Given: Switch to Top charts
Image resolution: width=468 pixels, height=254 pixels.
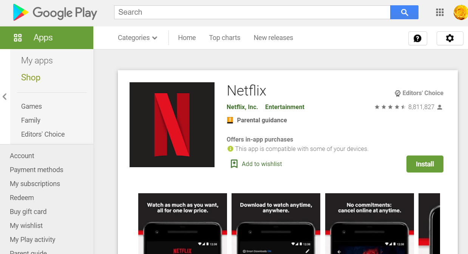Looking at the screenshot, I should click(224, 37).
